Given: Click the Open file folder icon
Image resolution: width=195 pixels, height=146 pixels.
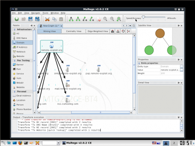Looking at the screenshot, I should pos(24,19).
